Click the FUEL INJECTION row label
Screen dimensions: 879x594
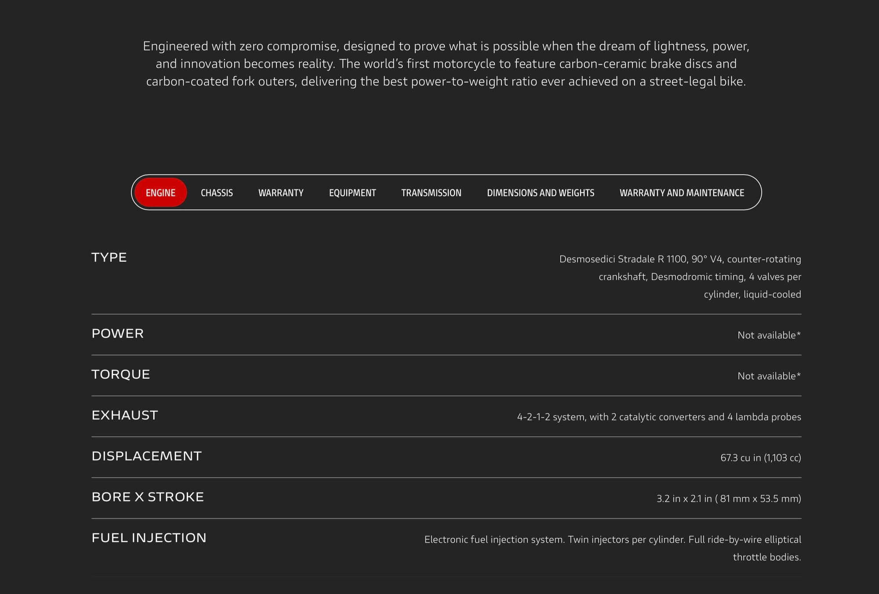pyautogui.click(x=149, y=538)
